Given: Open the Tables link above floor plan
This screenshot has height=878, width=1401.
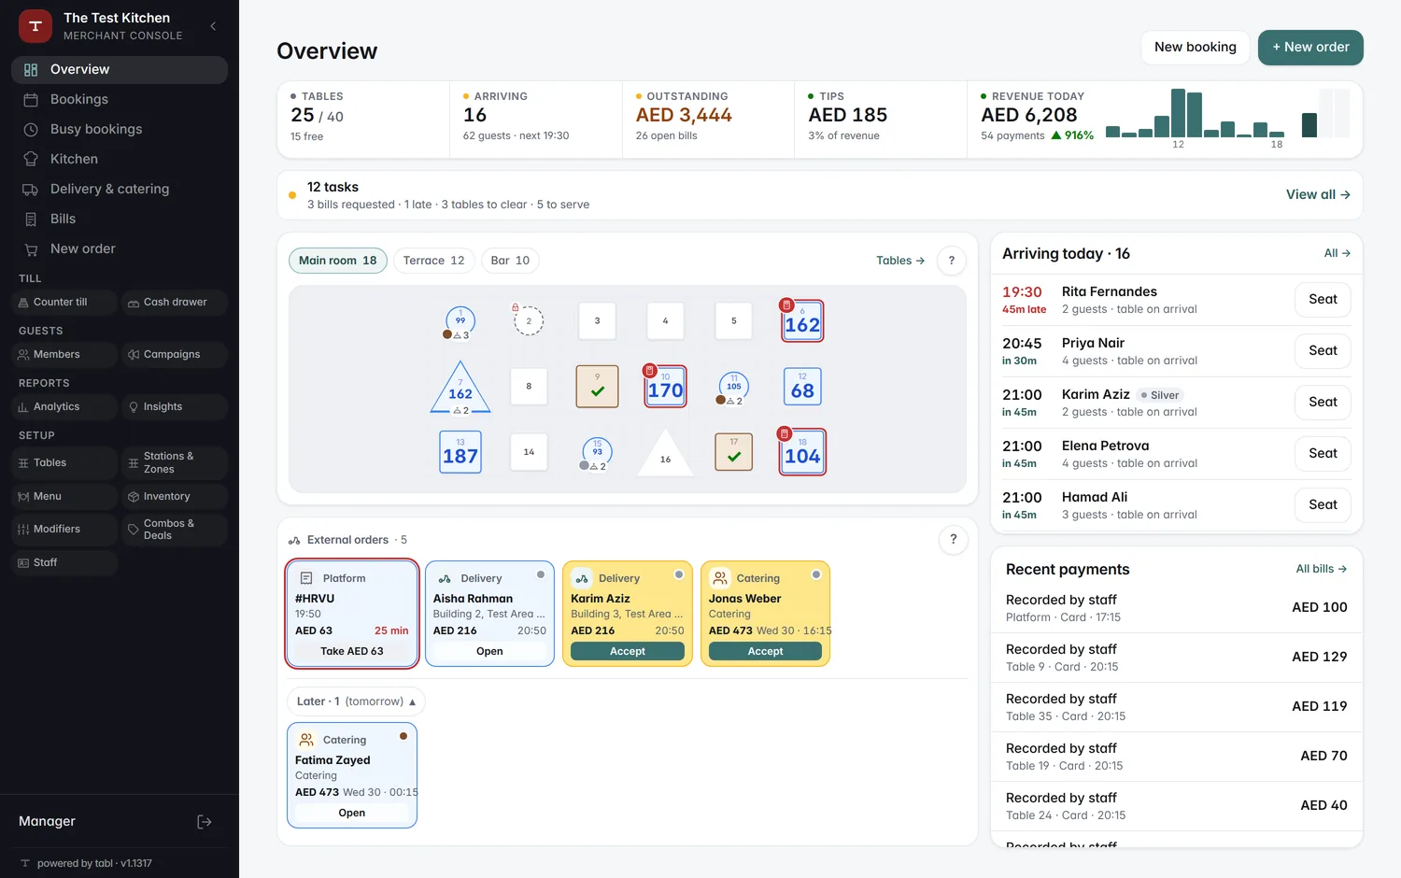Looking at the screenshot, I should tap(900, 261).
